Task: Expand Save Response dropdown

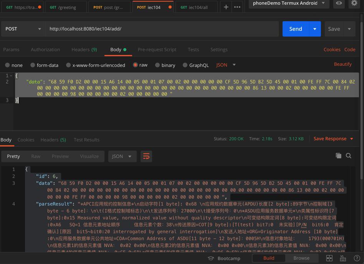Action: [352, 139]
